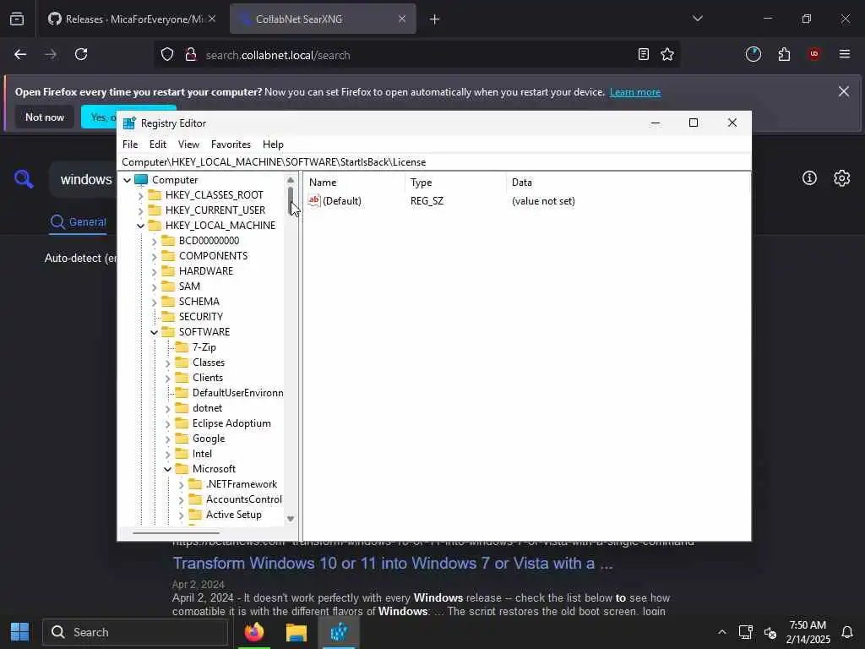This screenshot has height=649, width=865.
Task: Collapse the Microsoft key
Action: point(168,469)
